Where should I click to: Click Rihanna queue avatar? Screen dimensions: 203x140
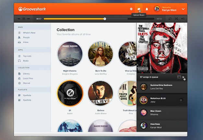click(x=144, y=112)
